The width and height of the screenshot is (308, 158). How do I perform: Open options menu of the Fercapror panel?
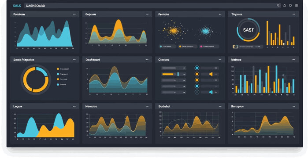click(x=293, y=106)
